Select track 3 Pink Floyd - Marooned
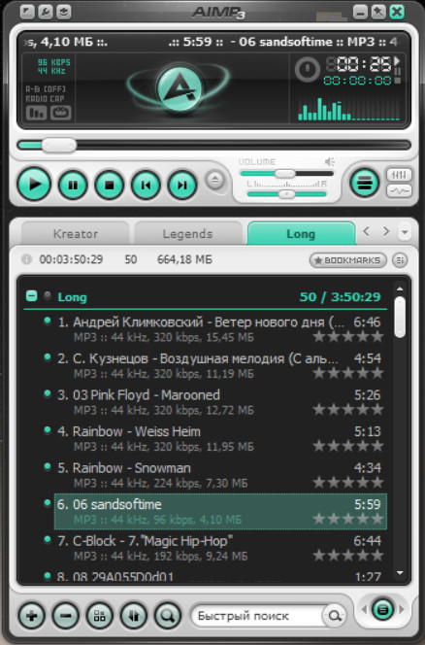The image size is (425, 645). point(220,402)
